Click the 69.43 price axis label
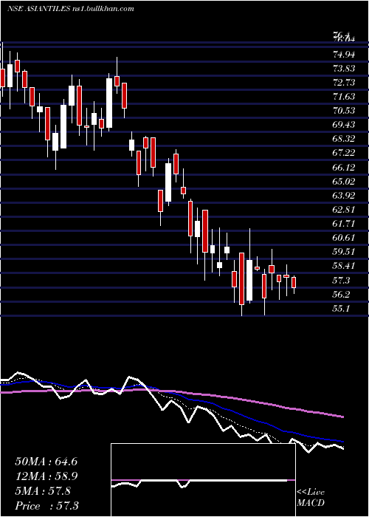The width and height of the screenshot is (369, 517). (x=344, y=125)
